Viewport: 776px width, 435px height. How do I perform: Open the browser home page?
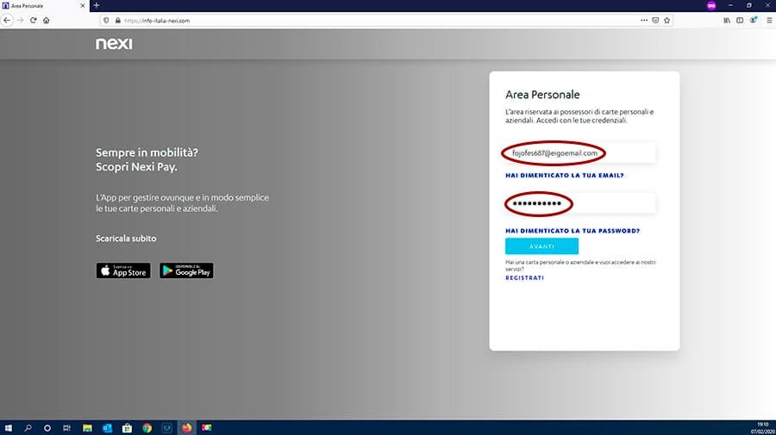coord(46,21)
